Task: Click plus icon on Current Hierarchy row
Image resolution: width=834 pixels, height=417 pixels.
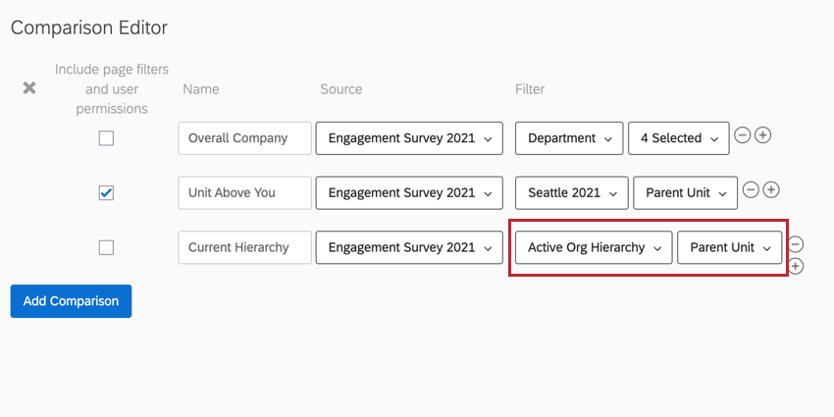Action: pyautogui.click(x=796, y=266)
